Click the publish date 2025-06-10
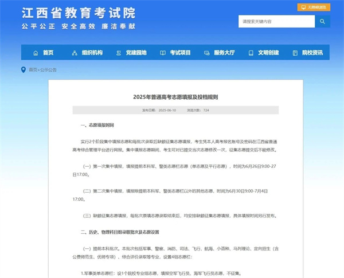Image resolution: width=344 pixels, height=278 pixels. (x=167, y=110)
